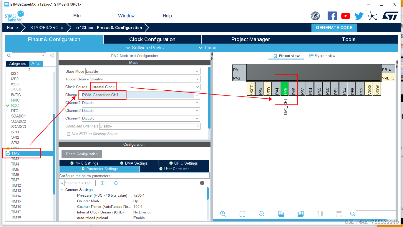Select NVIC in the peripheral list
Viewport: 403px width, 227px height.
point(15,100)
